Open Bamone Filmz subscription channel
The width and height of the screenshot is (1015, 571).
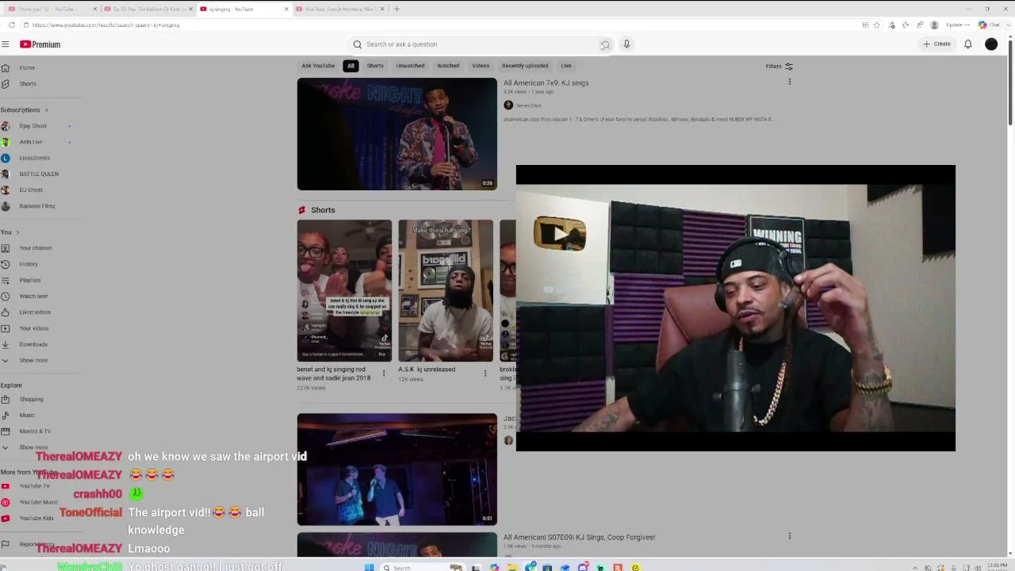click(37, 206)
